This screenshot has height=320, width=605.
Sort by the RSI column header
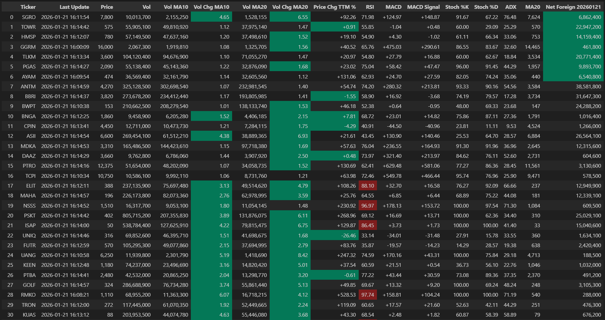pos(370,7)
